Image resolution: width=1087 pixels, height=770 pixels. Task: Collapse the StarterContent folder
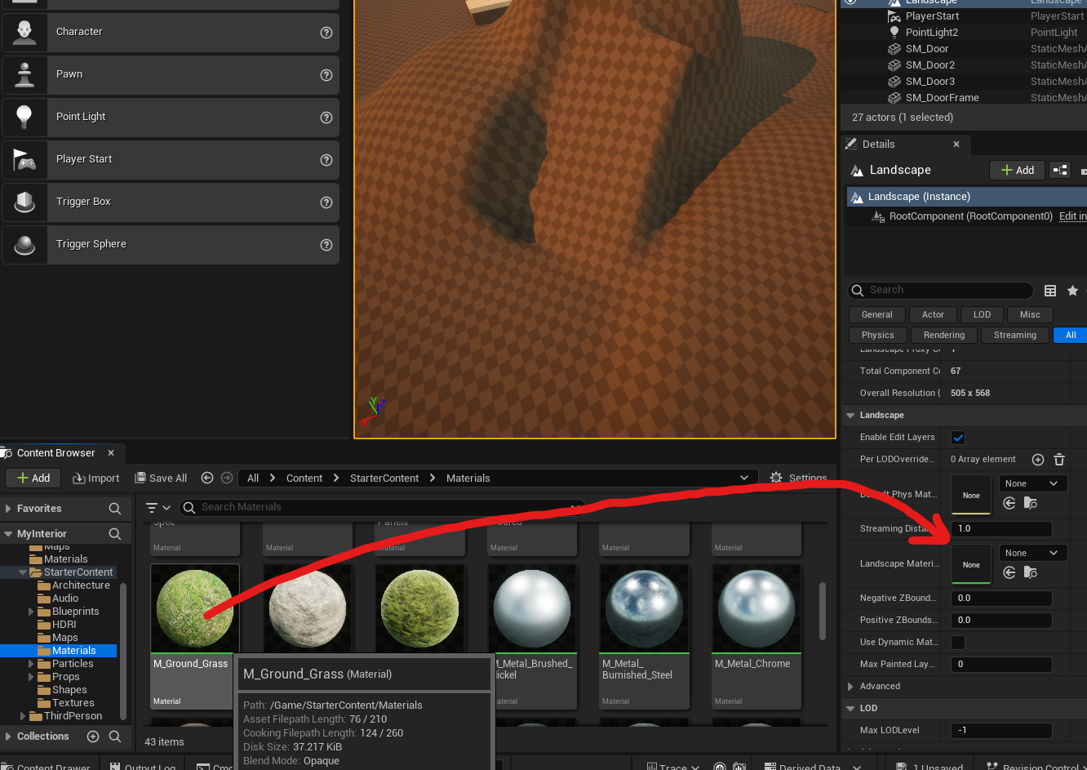coord(23,572)
